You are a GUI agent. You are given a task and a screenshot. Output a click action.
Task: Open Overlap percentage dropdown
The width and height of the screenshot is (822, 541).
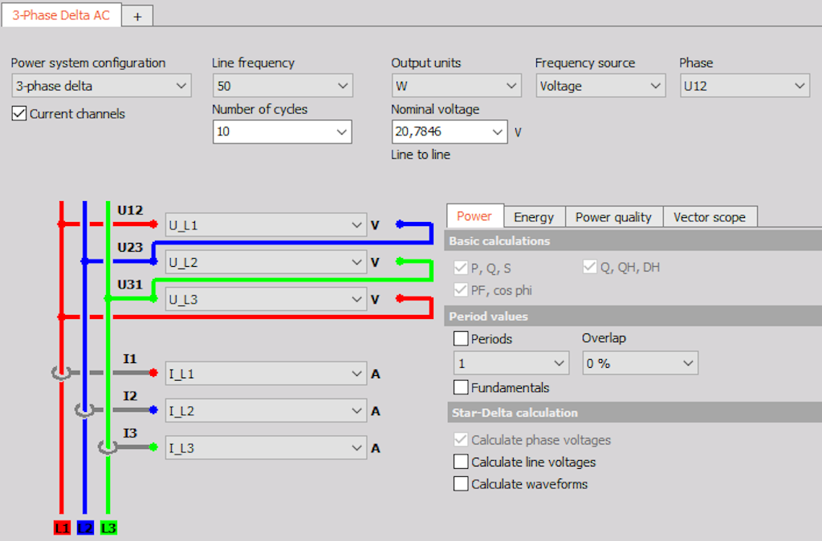coord(640,363)
